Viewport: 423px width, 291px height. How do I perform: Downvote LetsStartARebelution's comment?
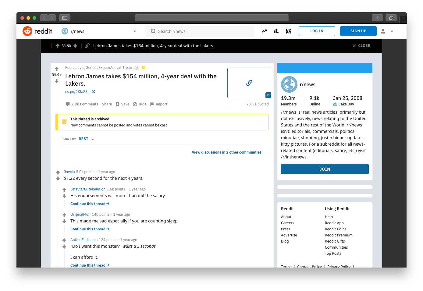(64, 196)
